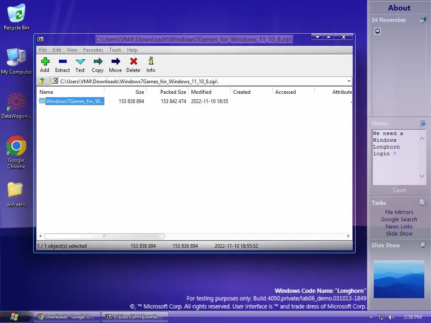Click the volume speaker tray icon
This screenshot has width=431, height=323.
[391, 317]
